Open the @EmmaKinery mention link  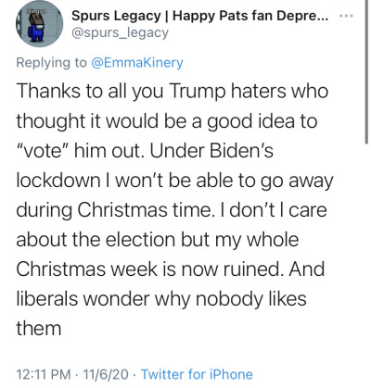coord(137,62)
